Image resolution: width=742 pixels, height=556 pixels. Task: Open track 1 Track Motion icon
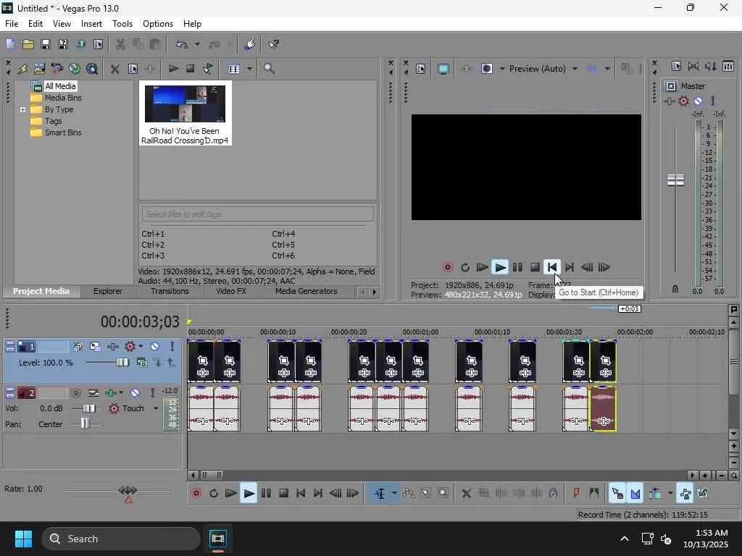[x=95, y=347]
